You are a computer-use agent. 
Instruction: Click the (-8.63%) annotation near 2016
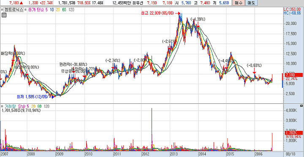255,65
